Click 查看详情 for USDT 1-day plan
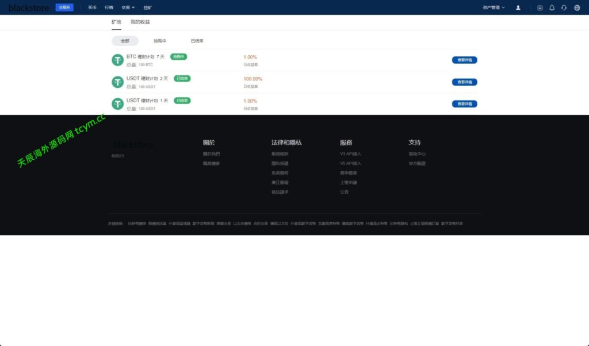This screenshot has height=346, width=589. (464, 104)
